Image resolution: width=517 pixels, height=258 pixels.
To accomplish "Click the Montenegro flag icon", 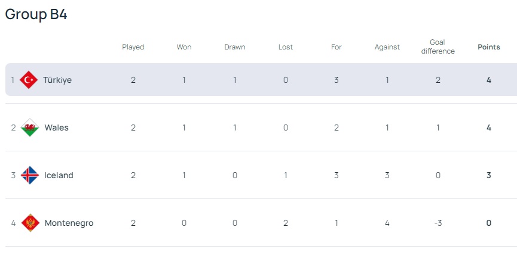I will (x=30, y=223).
